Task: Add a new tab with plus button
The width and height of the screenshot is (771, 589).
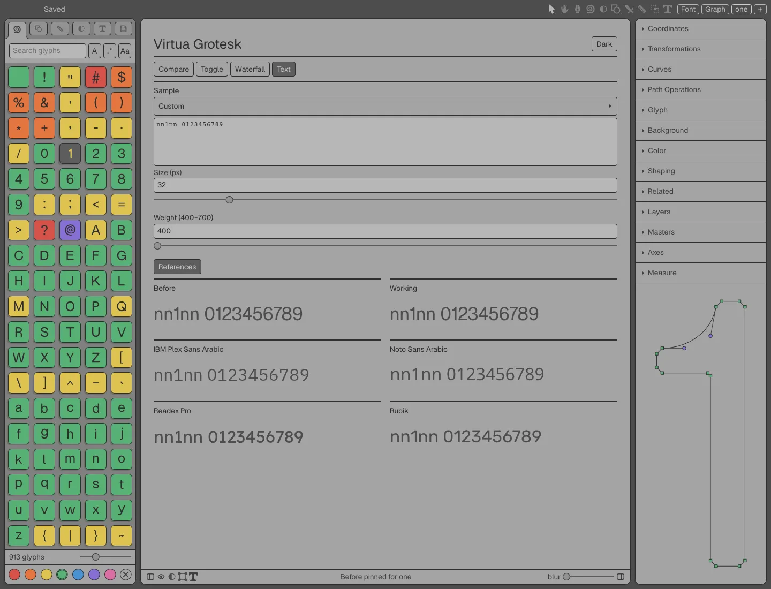Action: tap(760, 9)
